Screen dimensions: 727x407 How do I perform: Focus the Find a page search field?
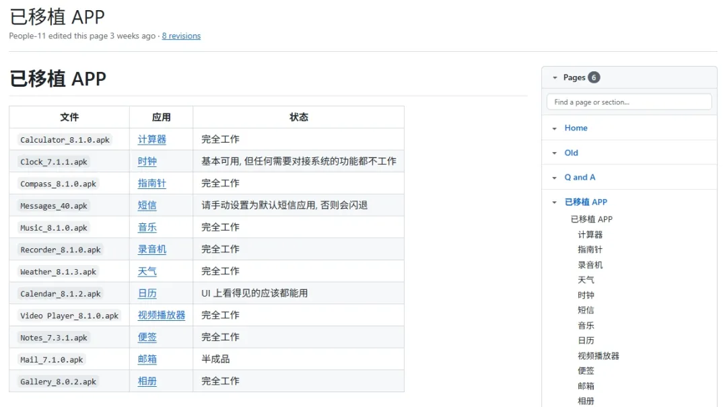tap(629, 102)
